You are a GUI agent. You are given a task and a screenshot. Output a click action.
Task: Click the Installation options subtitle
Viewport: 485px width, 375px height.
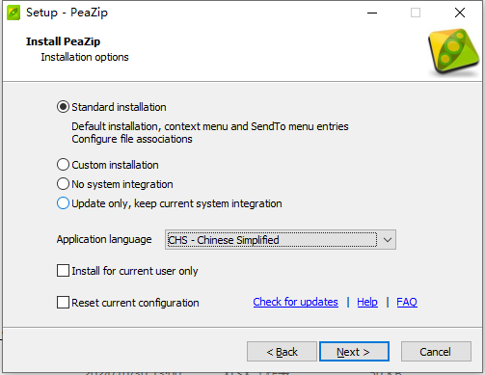[x=85, y=57]
